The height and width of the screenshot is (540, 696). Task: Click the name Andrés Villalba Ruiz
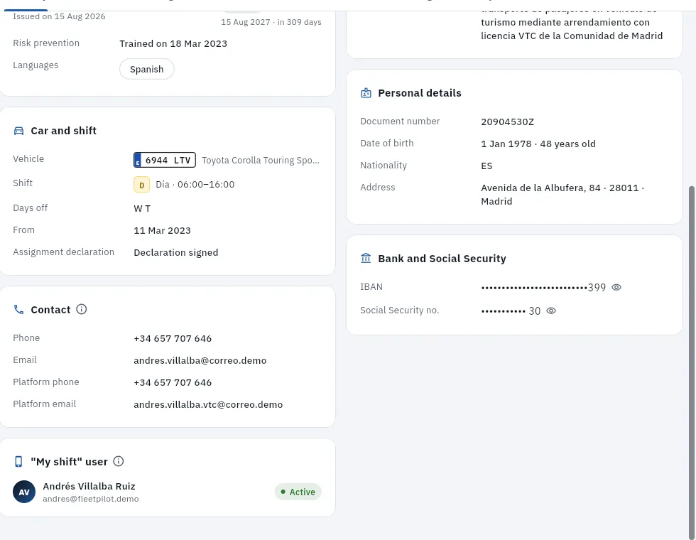coord(89,486)
